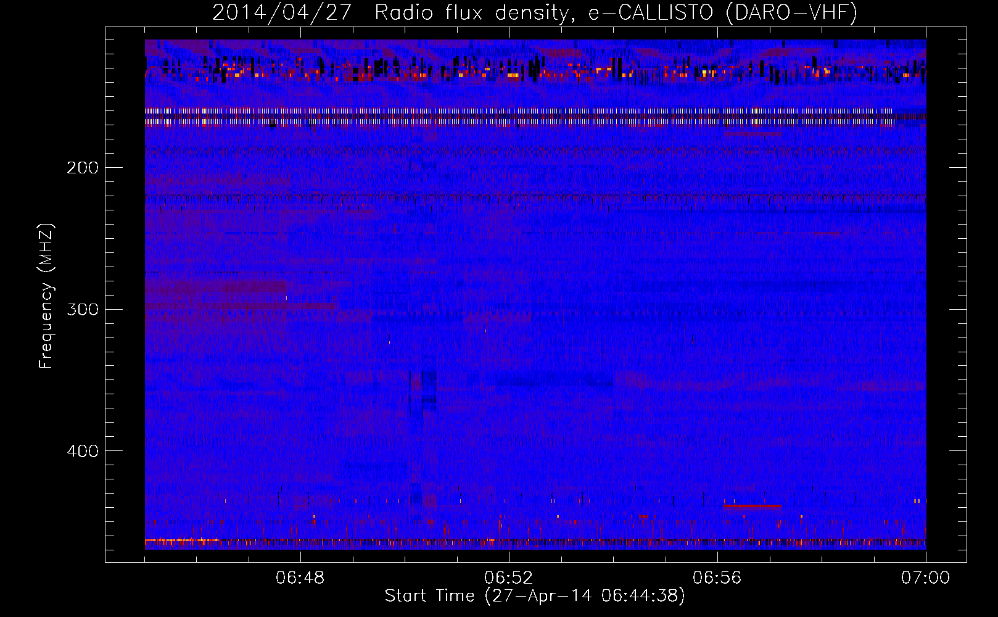Click the 06:52 time tick label
This screenshot has height=617, width=998.
pyautogui.click(x=509, y=578)
